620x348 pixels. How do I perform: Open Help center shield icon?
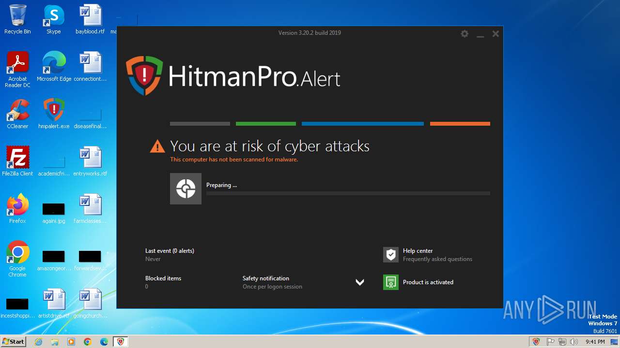pos(391,255)
